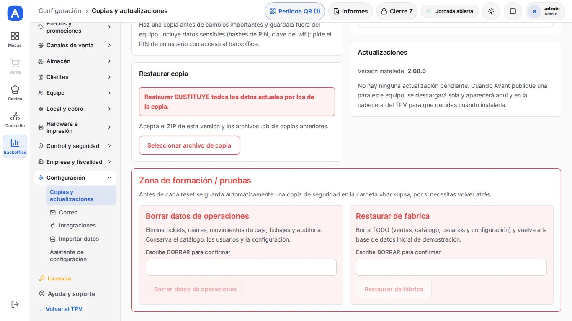The height and width of the screenshot is (321, 572).
Task: Click the Empresa y fiscalidad building icon
Action: (41, 162)
